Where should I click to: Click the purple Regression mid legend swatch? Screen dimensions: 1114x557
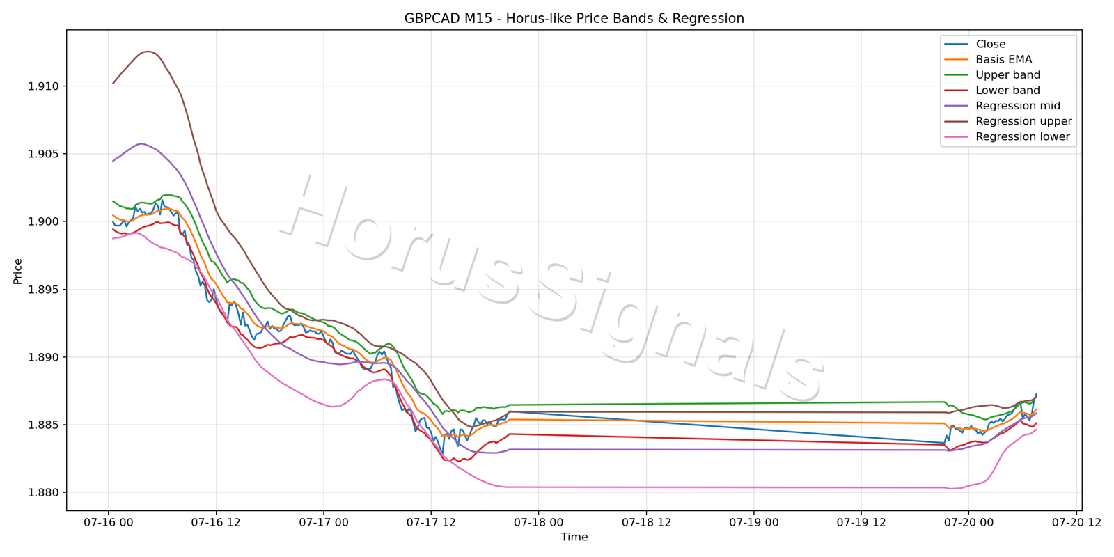pos(957,106)
